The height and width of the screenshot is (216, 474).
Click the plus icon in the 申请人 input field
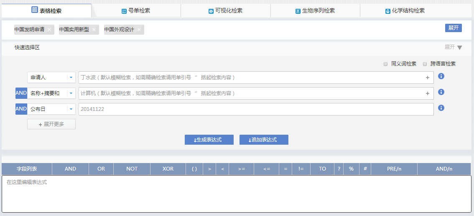pyautogui.click(x=427, y=78)
